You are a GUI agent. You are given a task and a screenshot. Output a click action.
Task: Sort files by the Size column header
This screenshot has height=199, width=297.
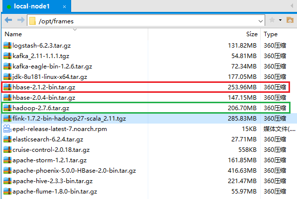click(x=252, y=34)
